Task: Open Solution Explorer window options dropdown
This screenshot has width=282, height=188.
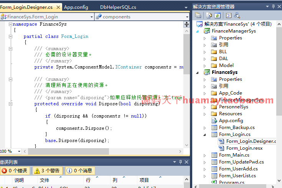Action: [x=267, y=7]
